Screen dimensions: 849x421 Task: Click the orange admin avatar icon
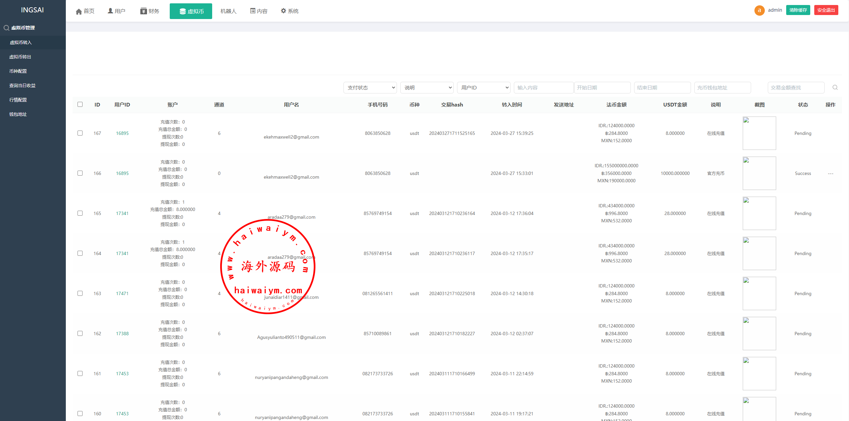coord(759,10)
